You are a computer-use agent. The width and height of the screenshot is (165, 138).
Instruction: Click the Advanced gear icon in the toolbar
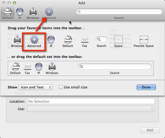[x=49, y=12]
